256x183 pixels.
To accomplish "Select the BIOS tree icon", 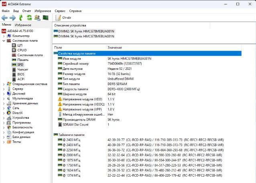I will (14, 74).
